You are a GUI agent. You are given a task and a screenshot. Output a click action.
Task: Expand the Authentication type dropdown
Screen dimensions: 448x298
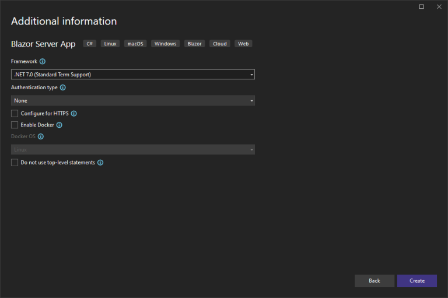(x=133, y=101)
